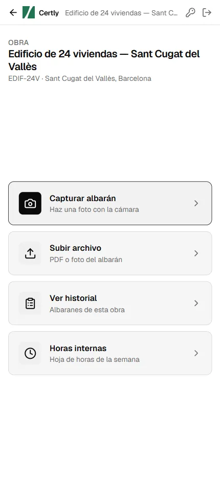Tap the black camera icon
The width and height of the screenshot is (220, 477).
(x=30, y=203)
